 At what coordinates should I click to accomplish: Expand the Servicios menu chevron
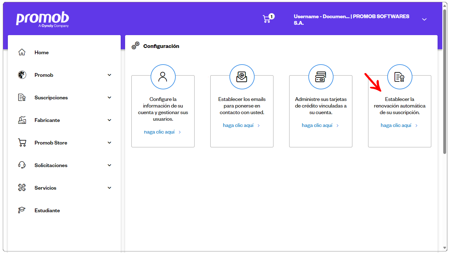(109, 188)
